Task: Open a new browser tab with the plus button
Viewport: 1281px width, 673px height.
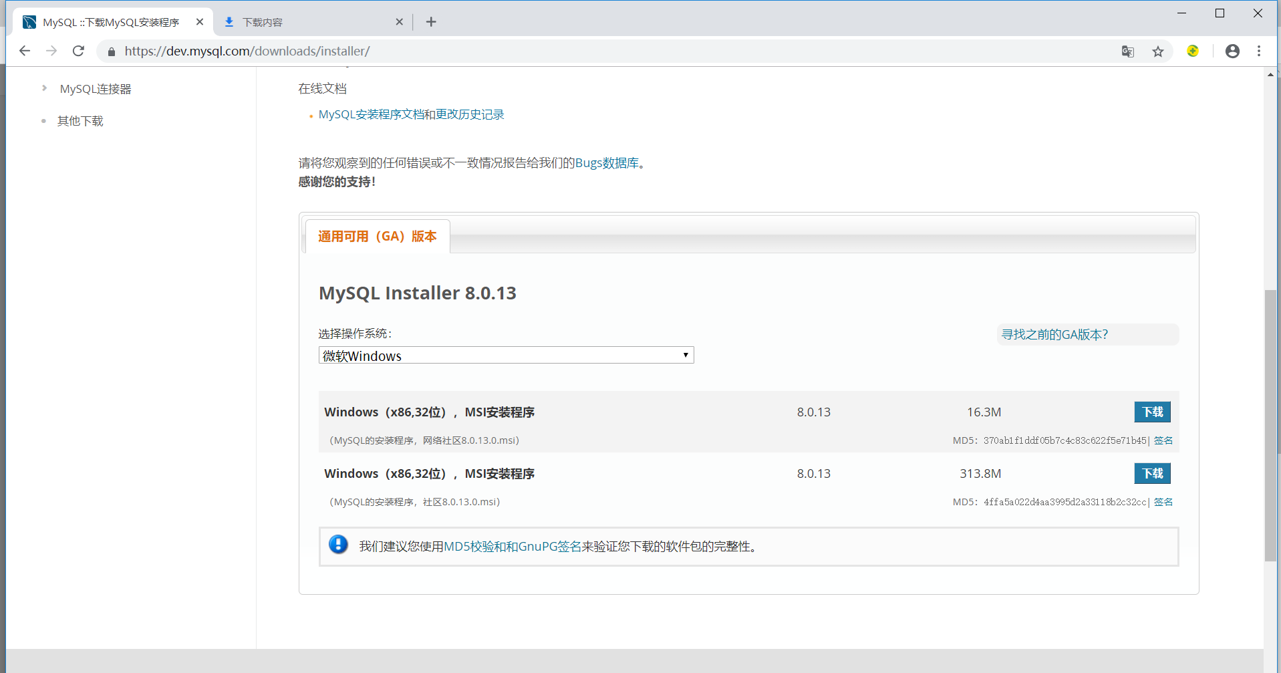Action: tap(431, 21)
